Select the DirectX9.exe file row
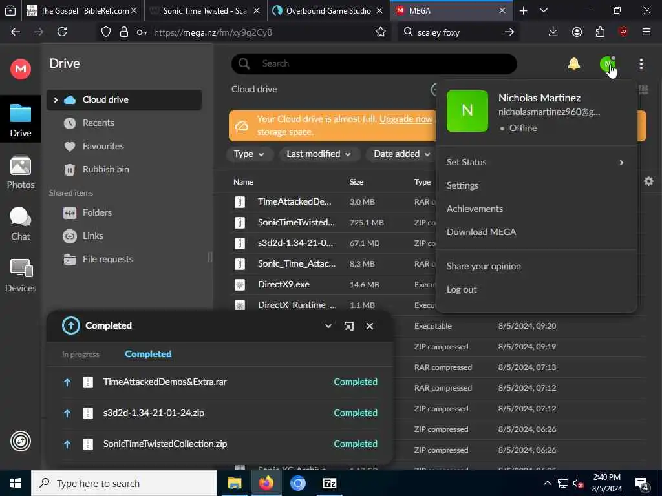 click(334, 285)
